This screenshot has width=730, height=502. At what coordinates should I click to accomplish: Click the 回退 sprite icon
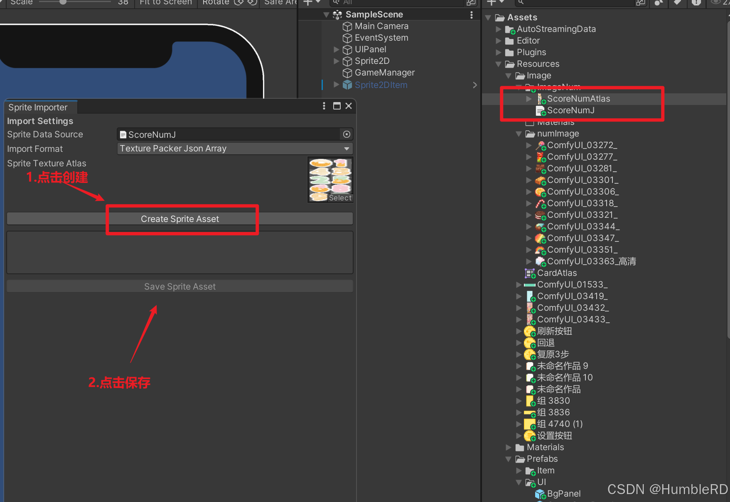(530, 343)
